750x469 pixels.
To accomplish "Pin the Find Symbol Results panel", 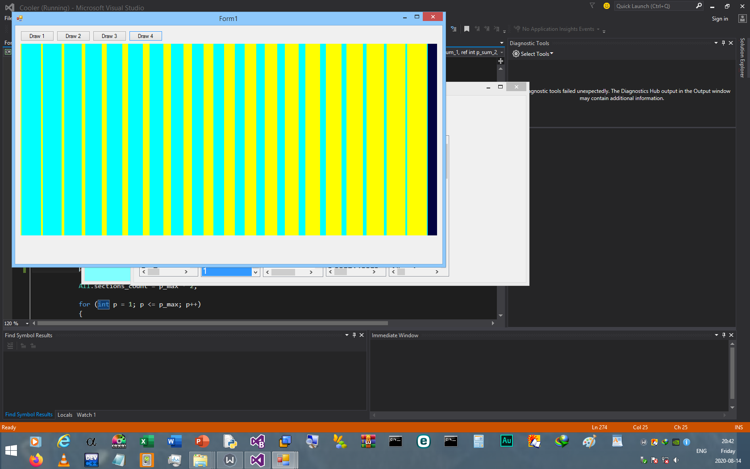I will pyautogui.click(x=354, y=335).
